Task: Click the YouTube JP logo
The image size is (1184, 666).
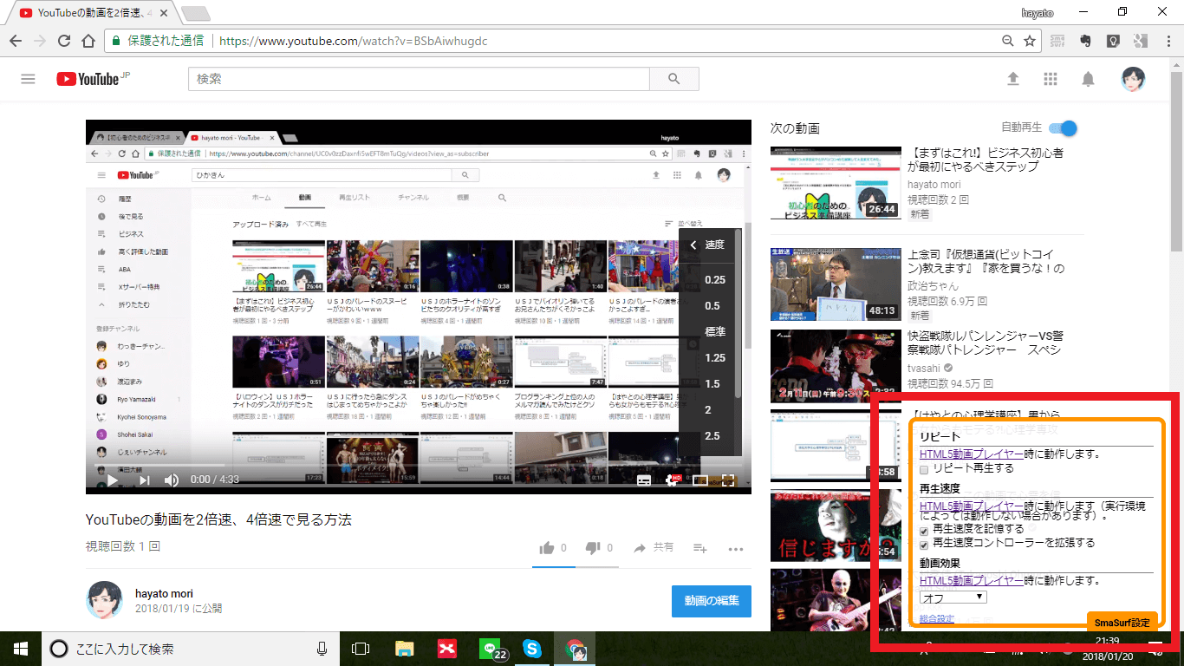Action: [x=93, y=79]
